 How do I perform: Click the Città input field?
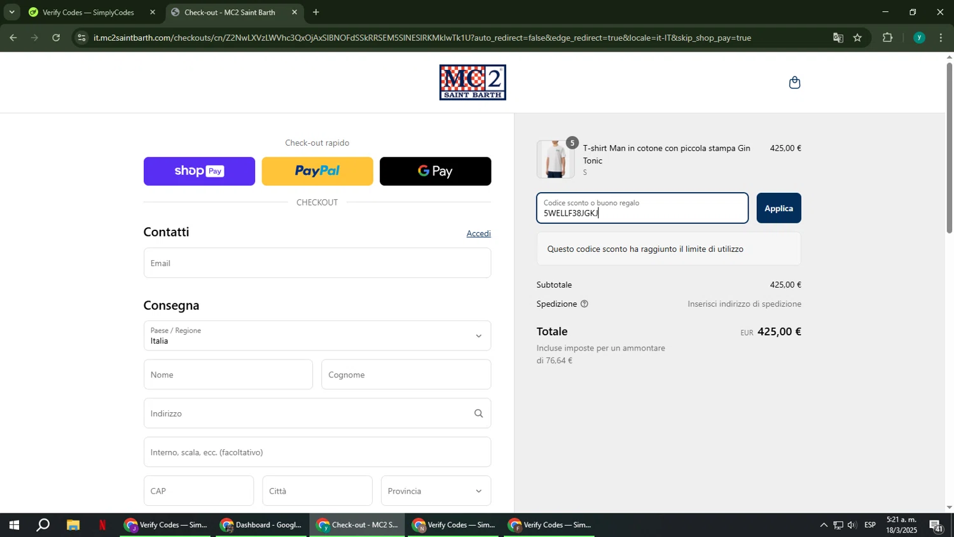coord(317,491)
